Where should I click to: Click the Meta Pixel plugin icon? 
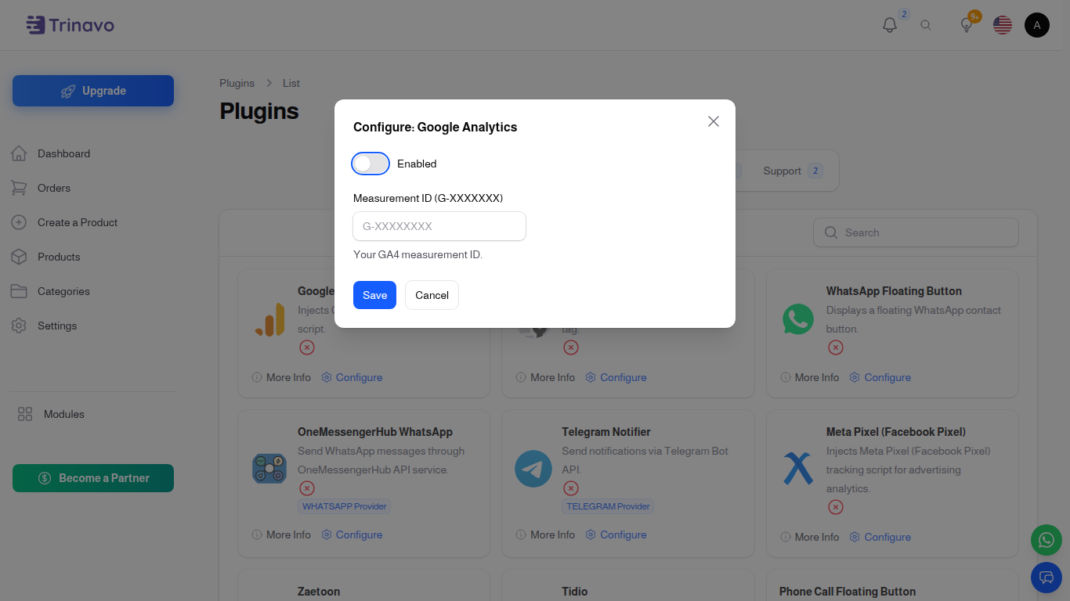[798, 469]
